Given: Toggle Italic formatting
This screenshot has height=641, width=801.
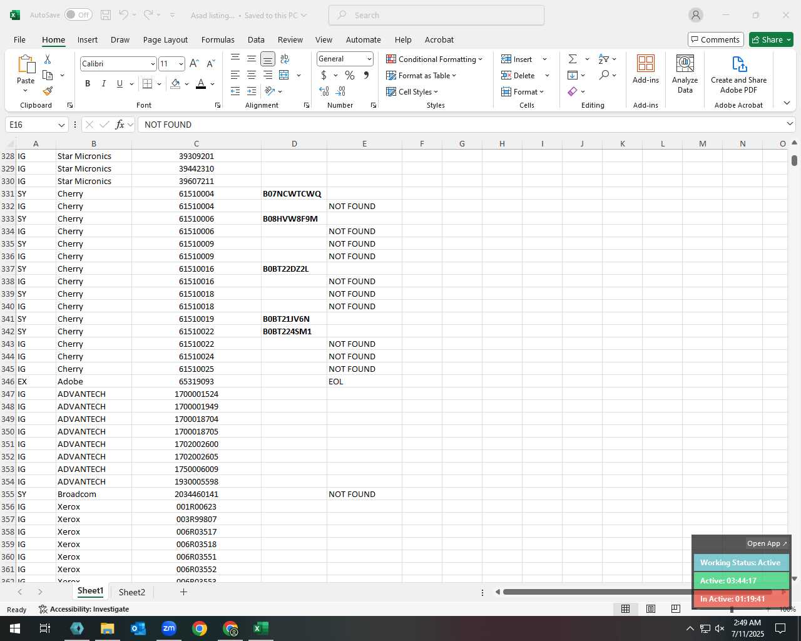Looking at the screenshot, I should [x=104, y=84].
